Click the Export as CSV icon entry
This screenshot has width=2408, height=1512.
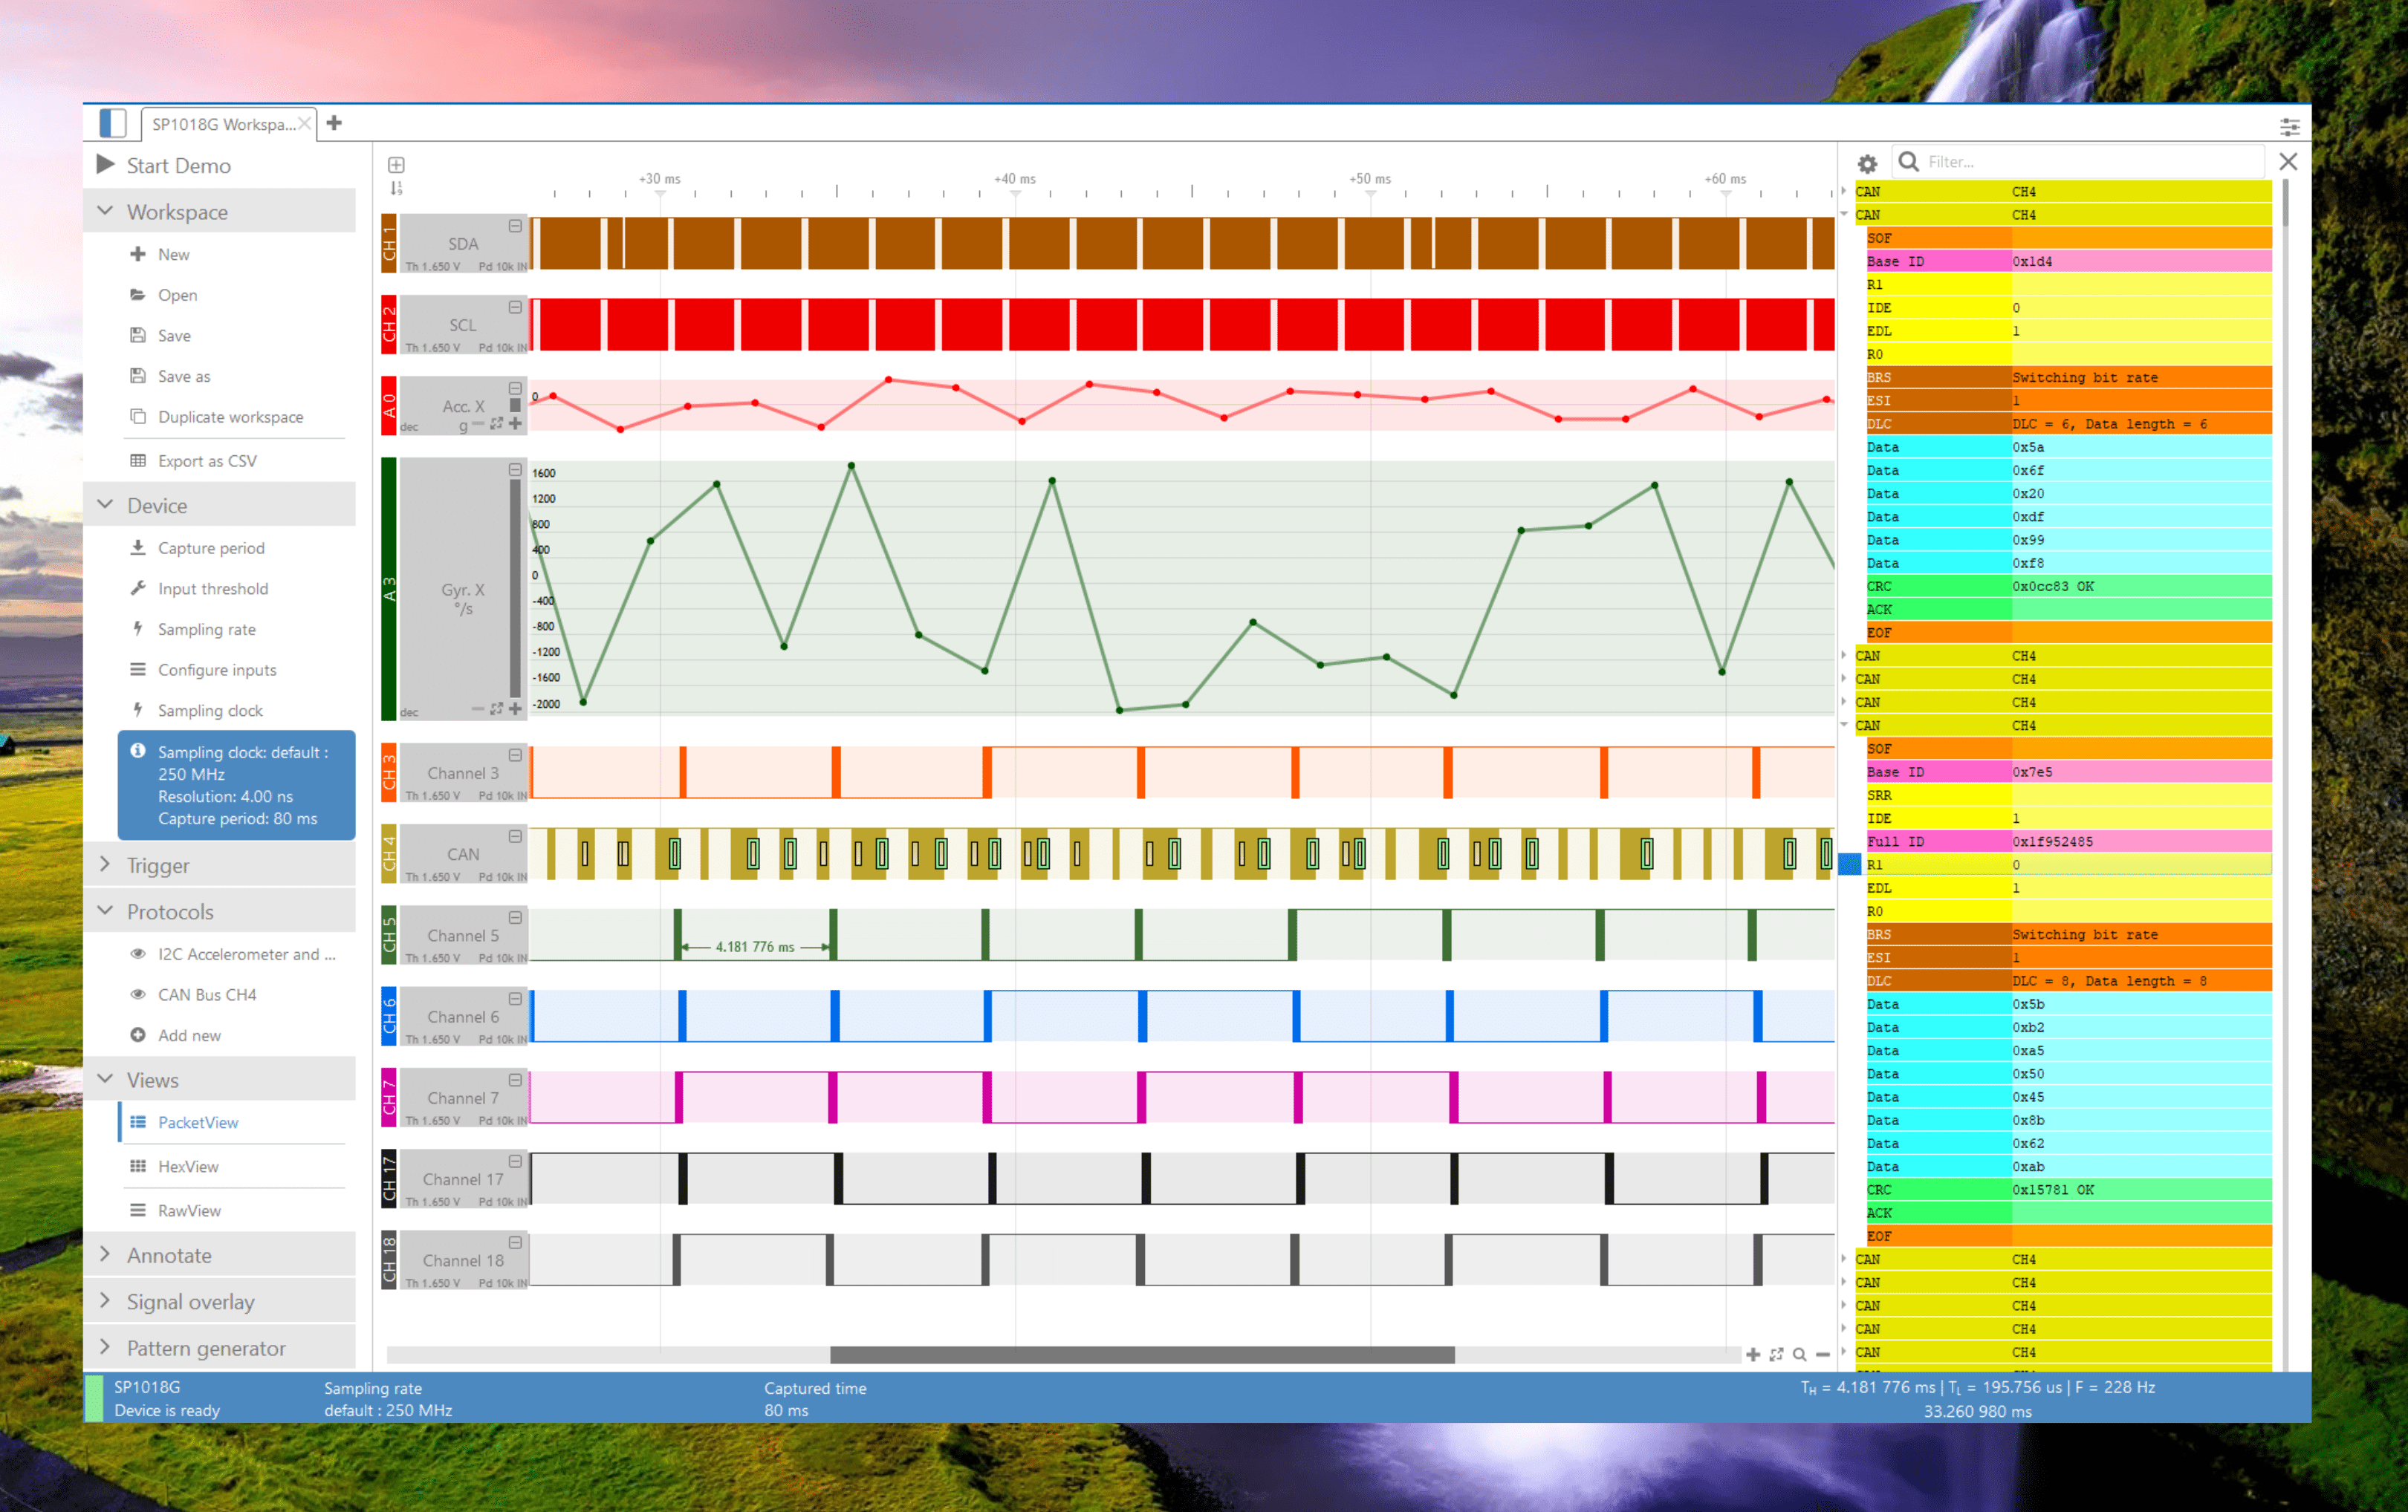(x=139, y=460)
